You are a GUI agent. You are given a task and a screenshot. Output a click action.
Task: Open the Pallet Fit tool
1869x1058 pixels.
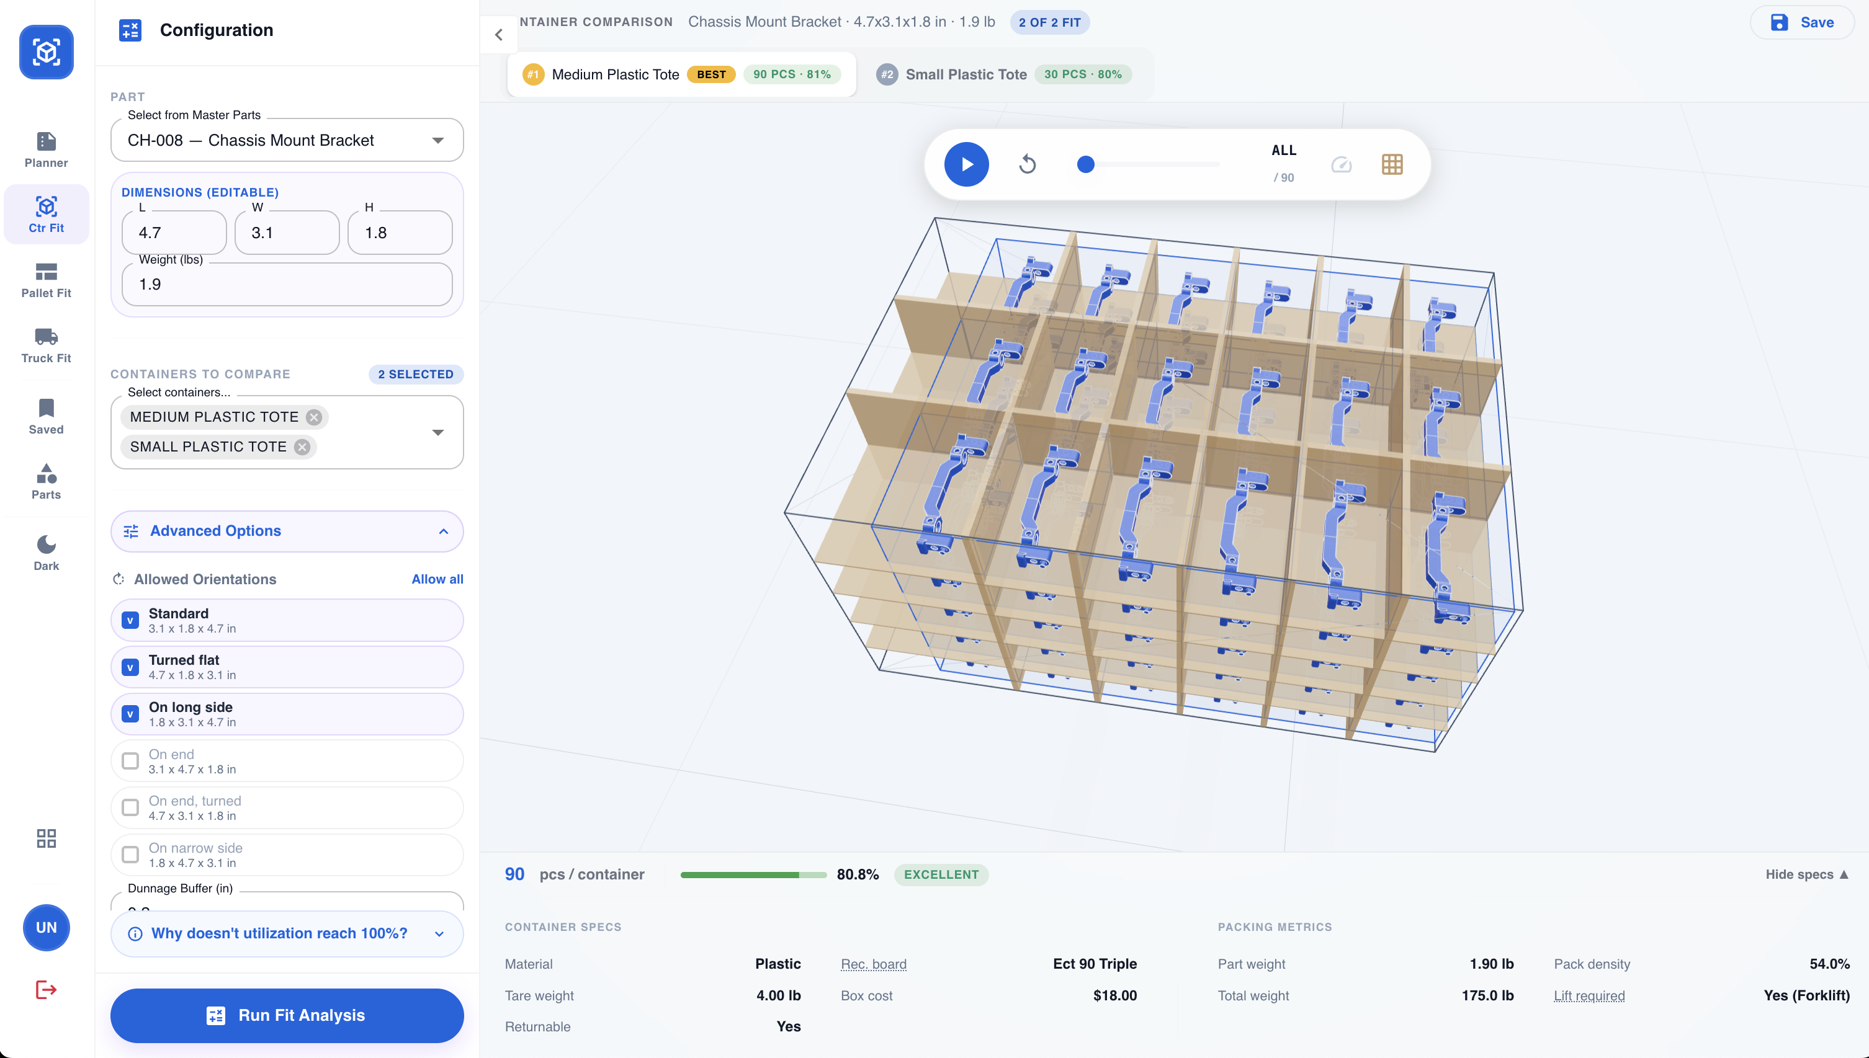pos(46,280)
